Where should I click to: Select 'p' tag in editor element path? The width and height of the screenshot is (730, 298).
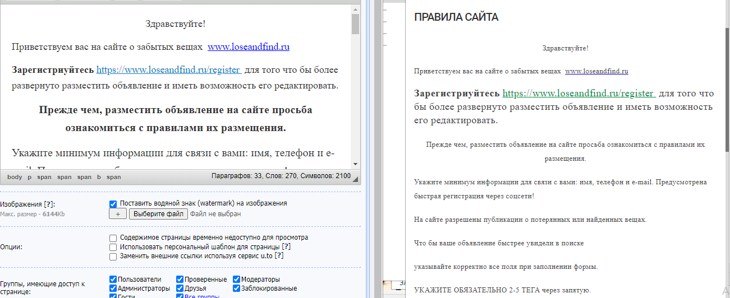tap(30, 177)
